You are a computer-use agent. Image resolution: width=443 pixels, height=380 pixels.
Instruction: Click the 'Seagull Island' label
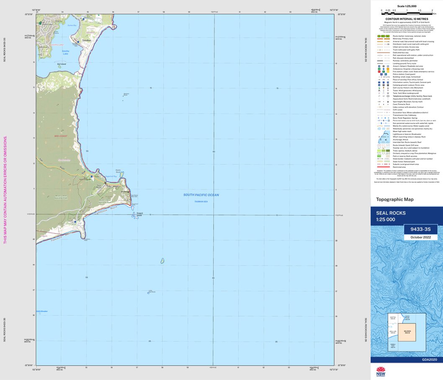tap(139, 214)
